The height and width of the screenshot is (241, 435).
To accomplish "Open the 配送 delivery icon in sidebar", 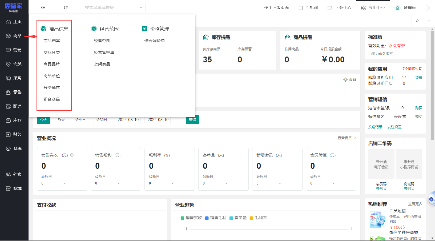I will (8, 106).
